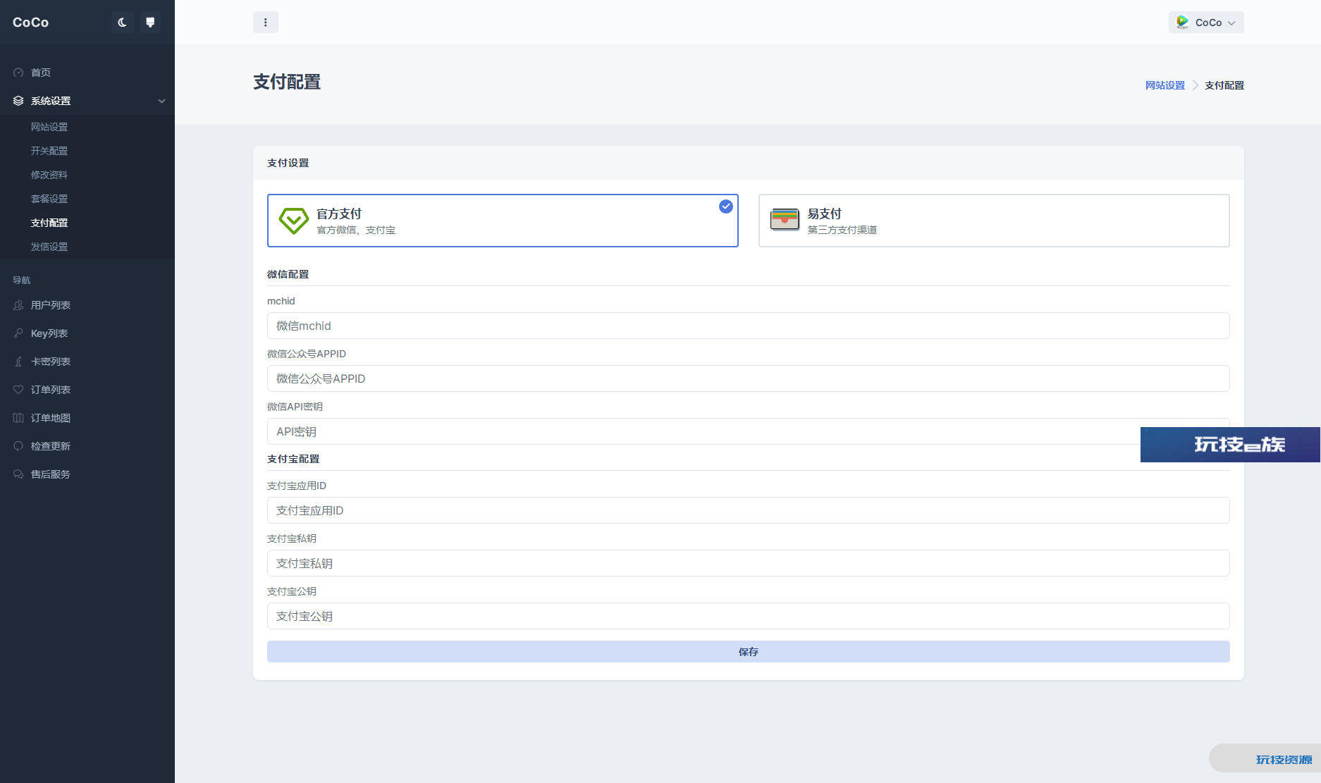The image size is (1321, 783).
Task: Click the pin sidebar icon
Action: [150, 23]
